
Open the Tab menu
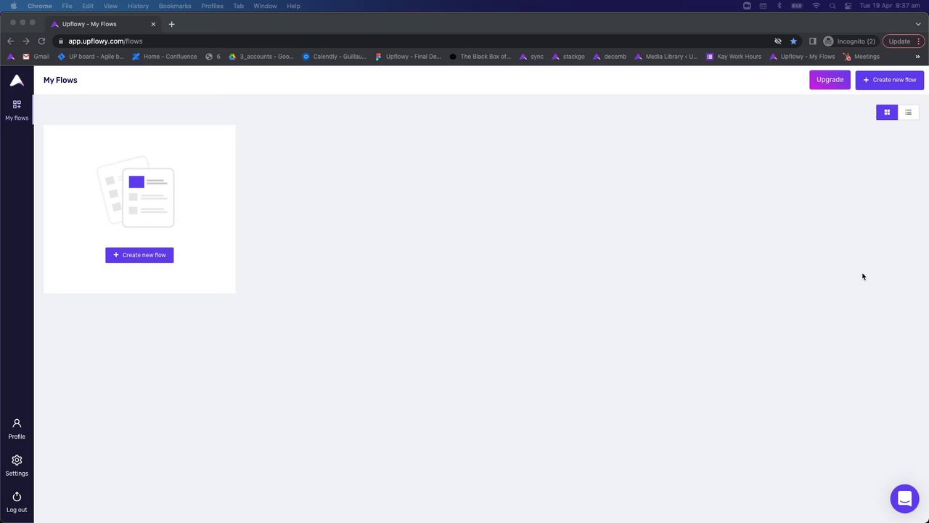click(x=238, y=6)
